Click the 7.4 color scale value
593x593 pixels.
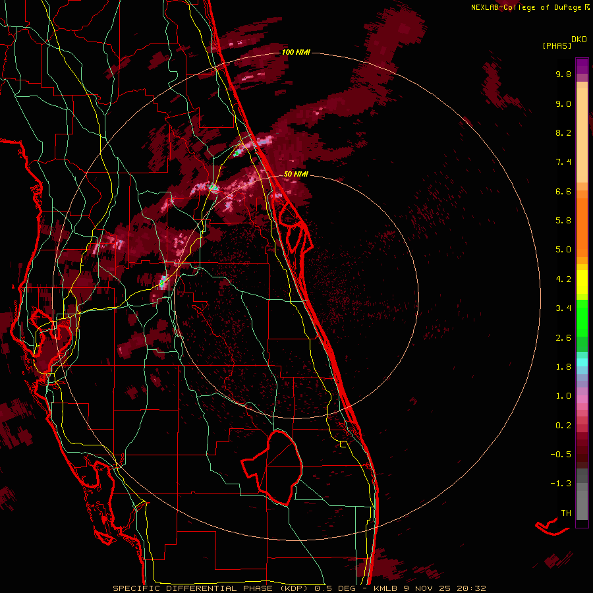(563, 162)
